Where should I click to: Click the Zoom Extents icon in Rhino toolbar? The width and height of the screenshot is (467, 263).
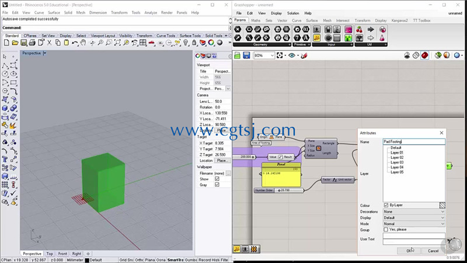point(117,43)
